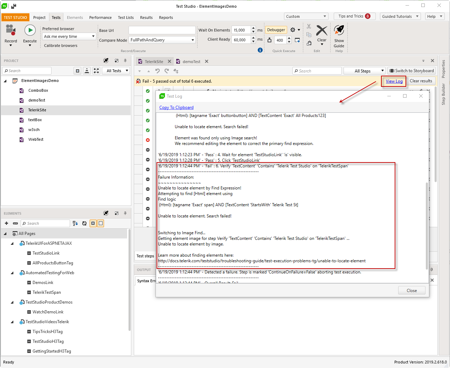The height and width of the screenshot is (368, 450).
Task: Refresh the Elements list
Action: [x=84, y=223]
